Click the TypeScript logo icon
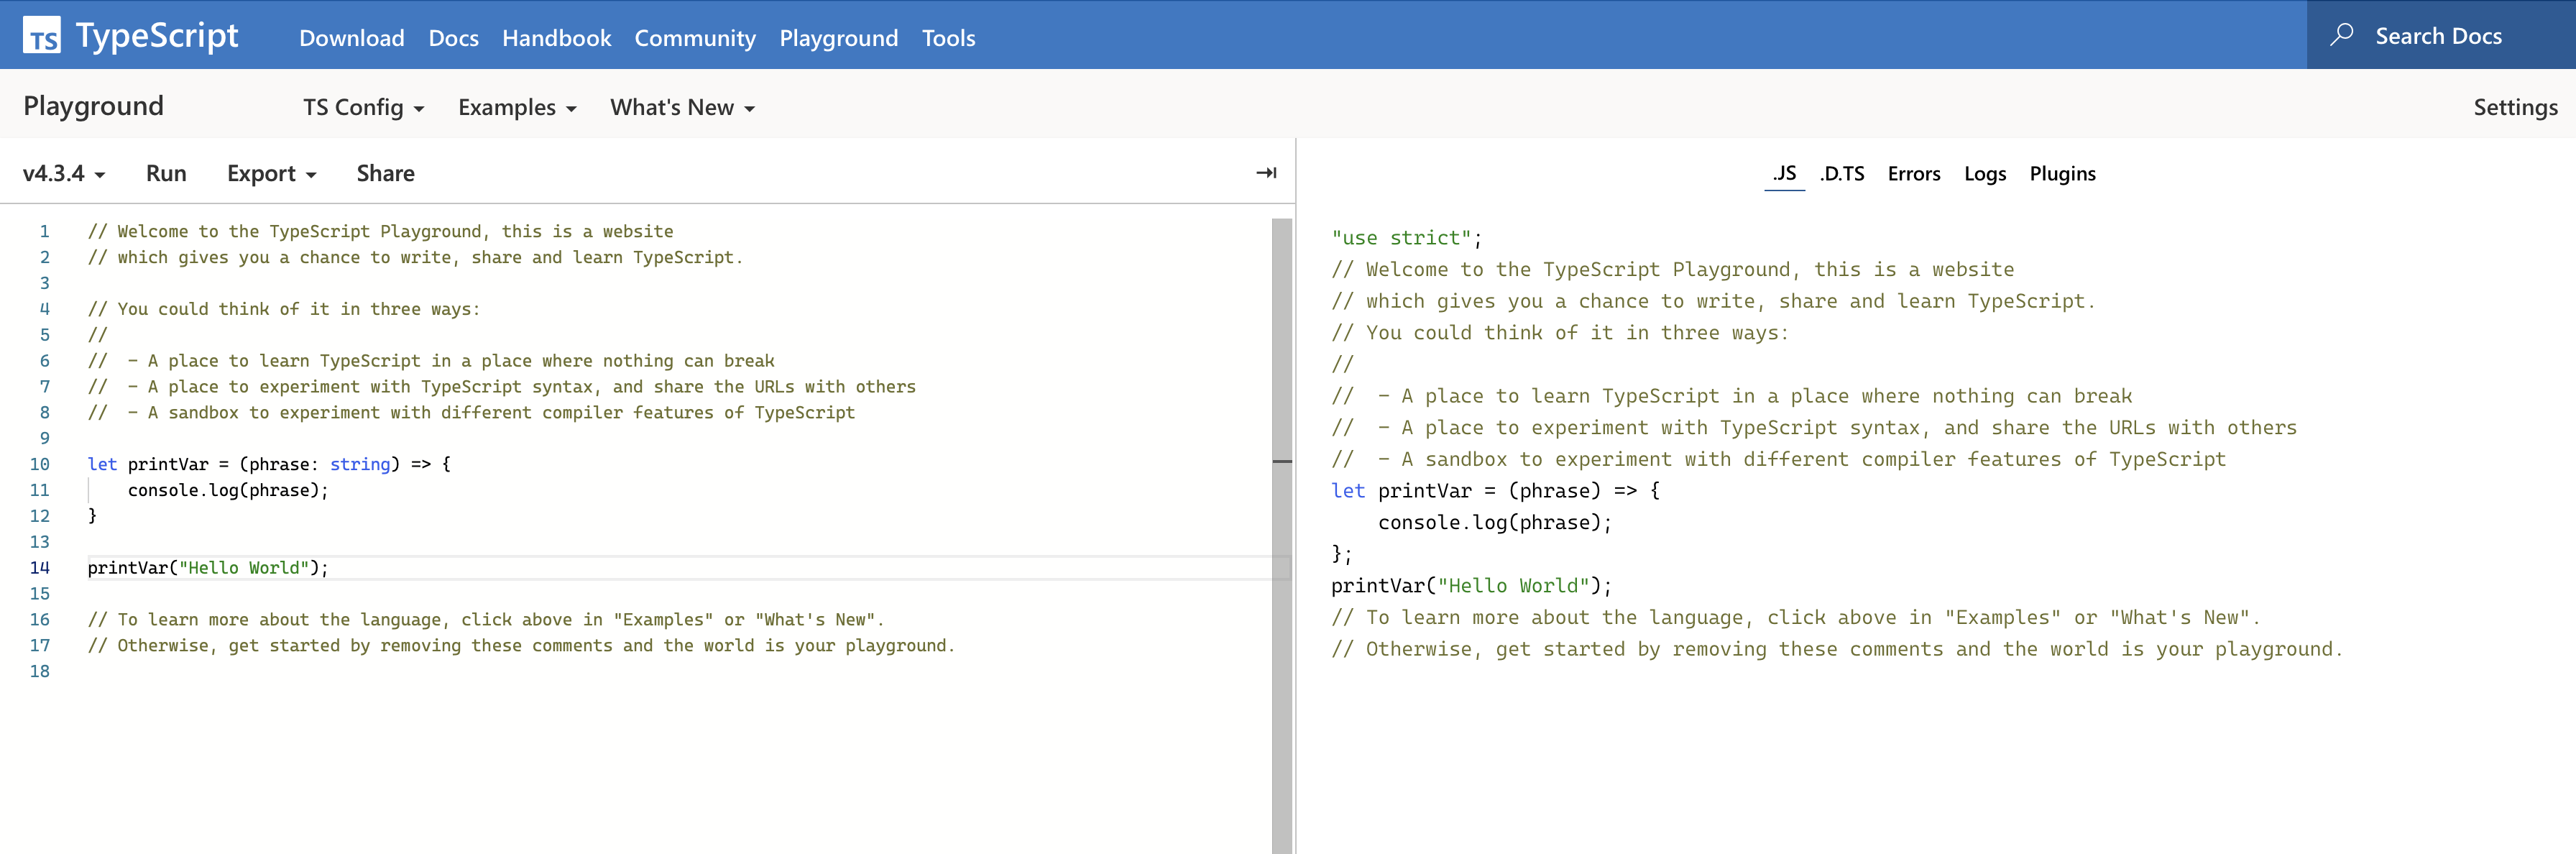 [42, 34]
